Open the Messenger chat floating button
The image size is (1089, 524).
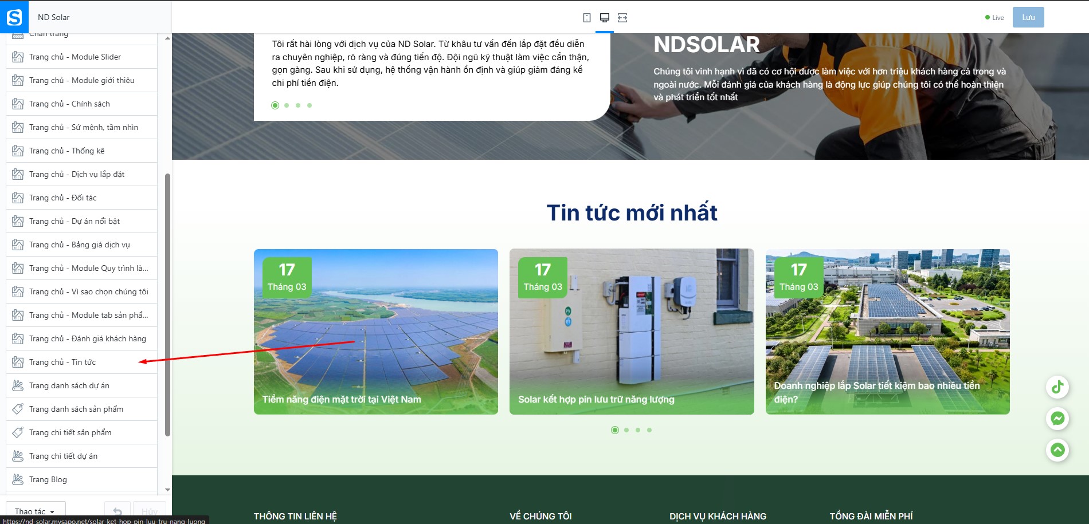coord(1057,419)
